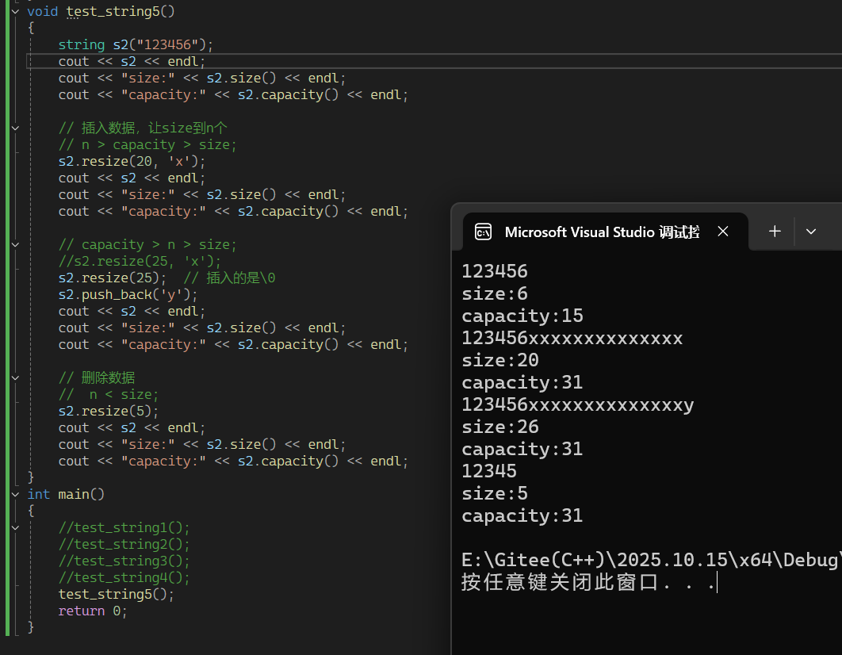The height and width of the screenshot is (655, 842).
Task: Click the commented //s2.resize(25, 'x') line
Action: 140,261
